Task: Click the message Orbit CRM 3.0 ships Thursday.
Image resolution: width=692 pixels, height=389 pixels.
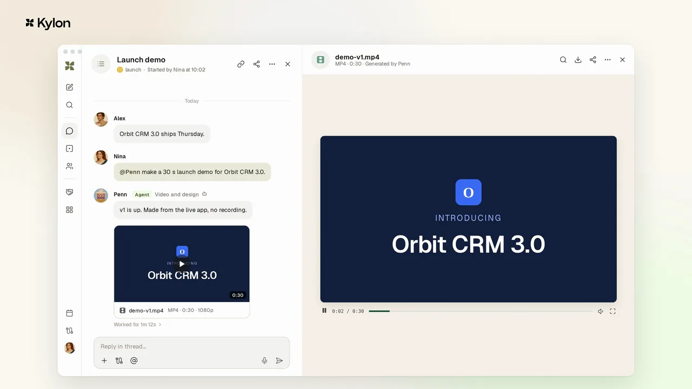Action: pos(162,134)
